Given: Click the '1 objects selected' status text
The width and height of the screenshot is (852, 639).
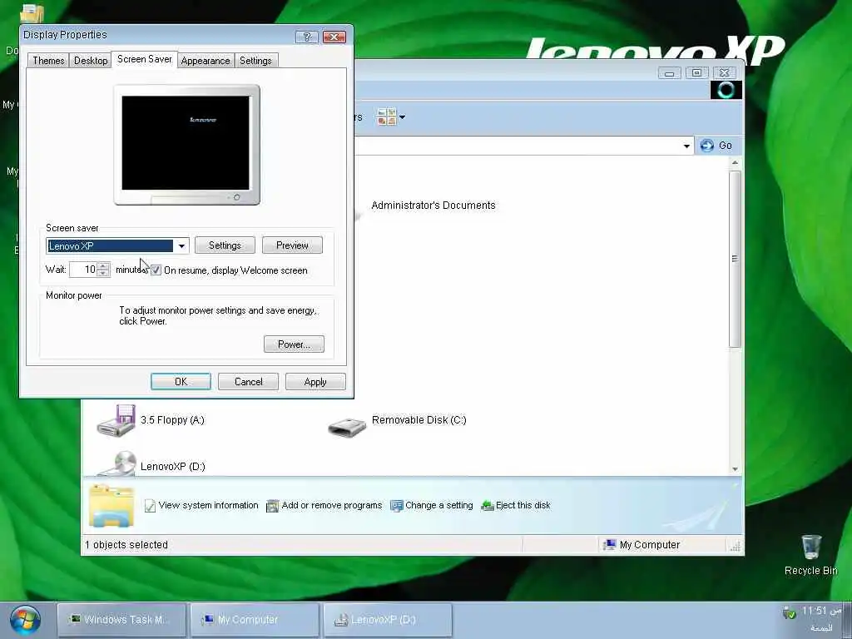Looking at the screenshot, I should pos(126,544).
